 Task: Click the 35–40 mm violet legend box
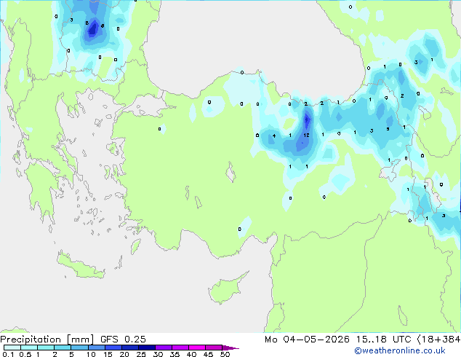(x=180, y=348)
